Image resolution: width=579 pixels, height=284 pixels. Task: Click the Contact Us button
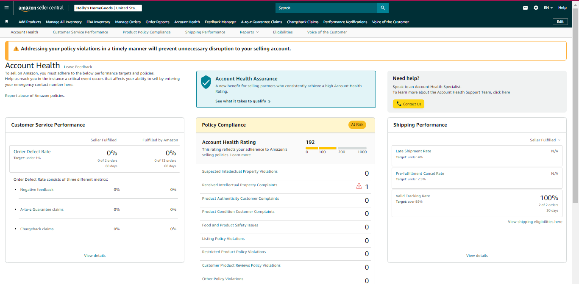[409, 104]
